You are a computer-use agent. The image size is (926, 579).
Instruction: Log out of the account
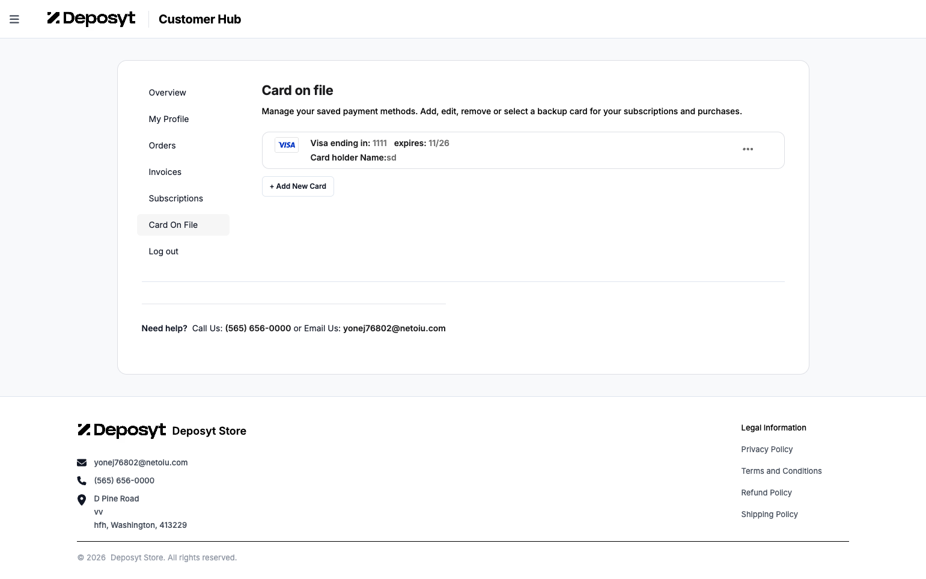pos(163,251)
